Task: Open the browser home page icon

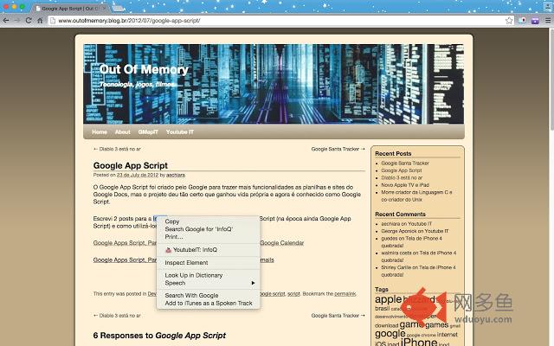Action: 40,21
